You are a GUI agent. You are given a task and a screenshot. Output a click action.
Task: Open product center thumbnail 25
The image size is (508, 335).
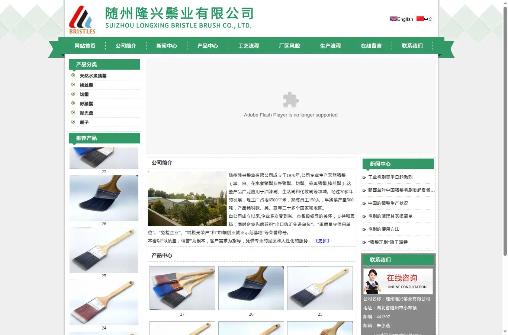tap(320, 288)
